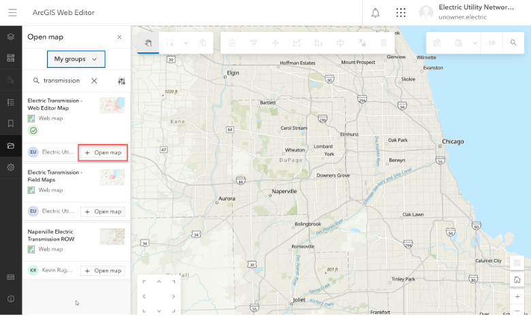Viewport: 531px width, 316px height.
Task: Click the Kevin Rug... owner name
Action: pyautogui.click(x=57, y=270)
